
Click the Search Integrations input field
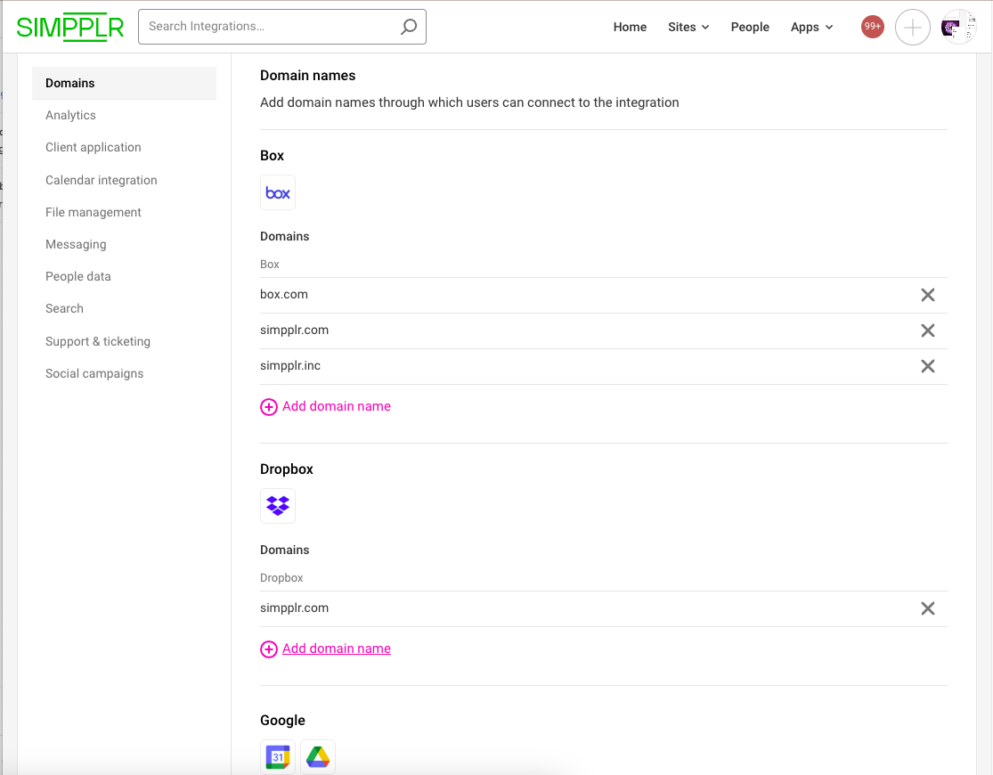(267, 27)
